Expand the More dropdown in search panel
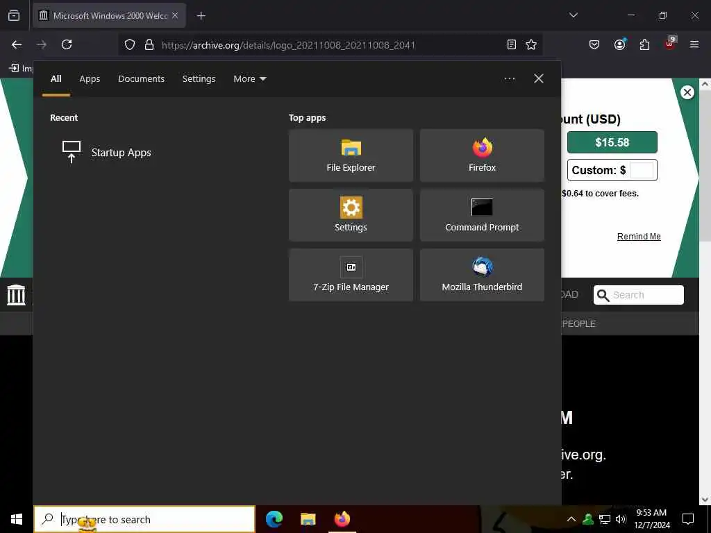The width and height of the screenshot is (711, 533). coord(249,79)
